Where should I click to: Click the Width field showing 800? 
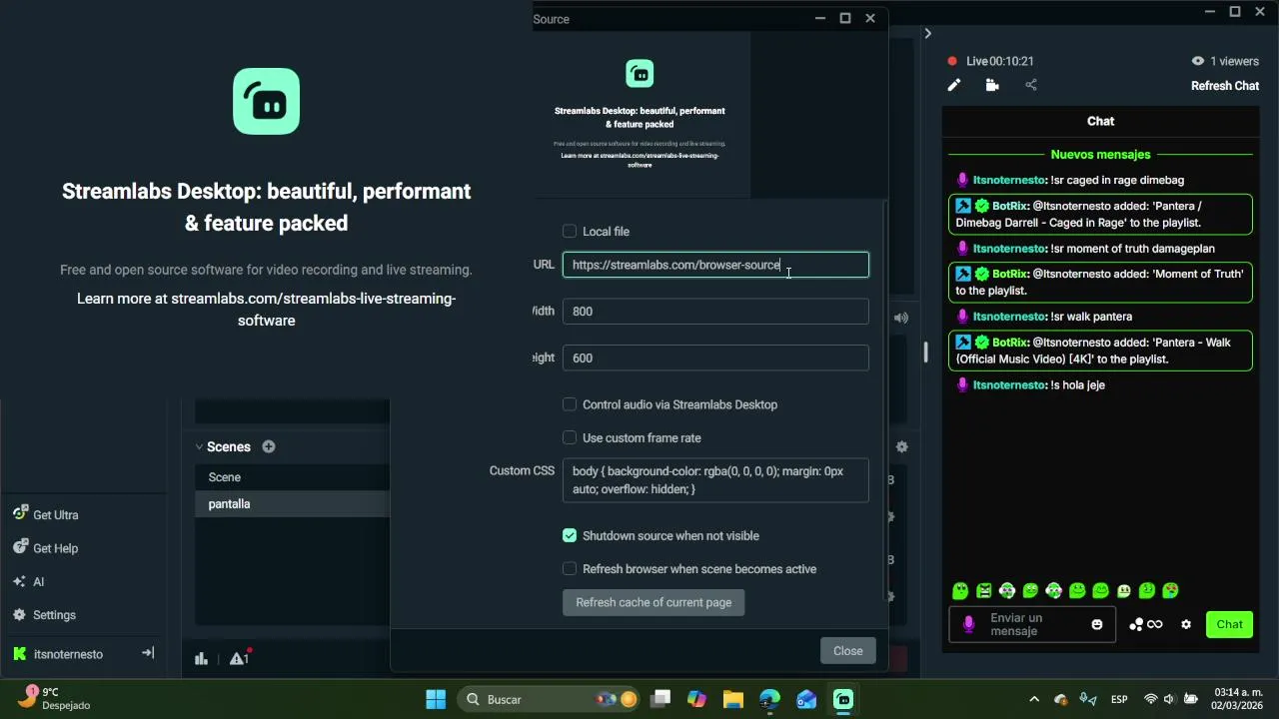point(715,312)
